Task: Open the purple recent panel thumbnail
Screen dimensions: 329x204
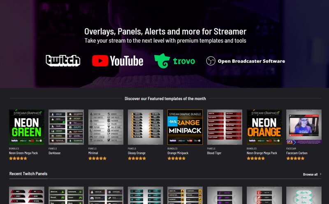Action: (x=225, y=195)
